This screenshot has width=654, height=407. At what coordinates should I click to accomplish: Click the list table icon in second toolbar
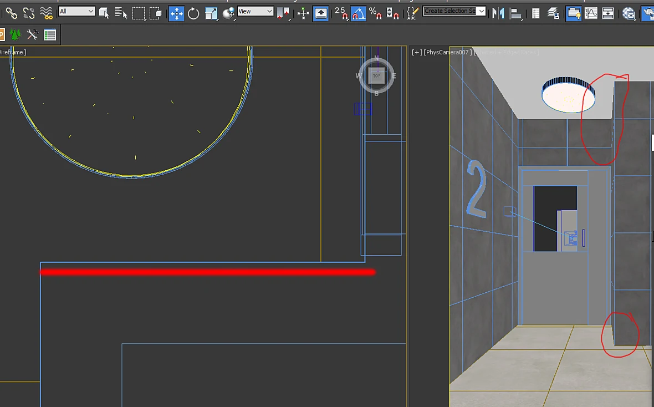[50, 34]
